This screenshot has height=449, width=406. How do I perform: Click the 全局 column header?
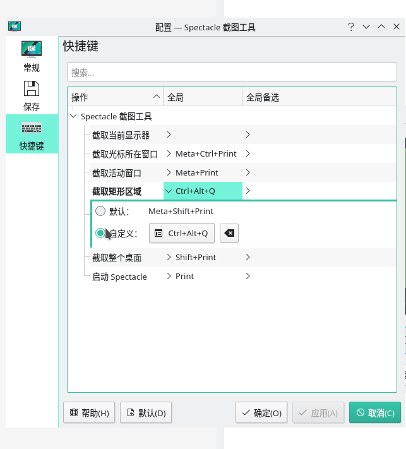click(203, 97)
